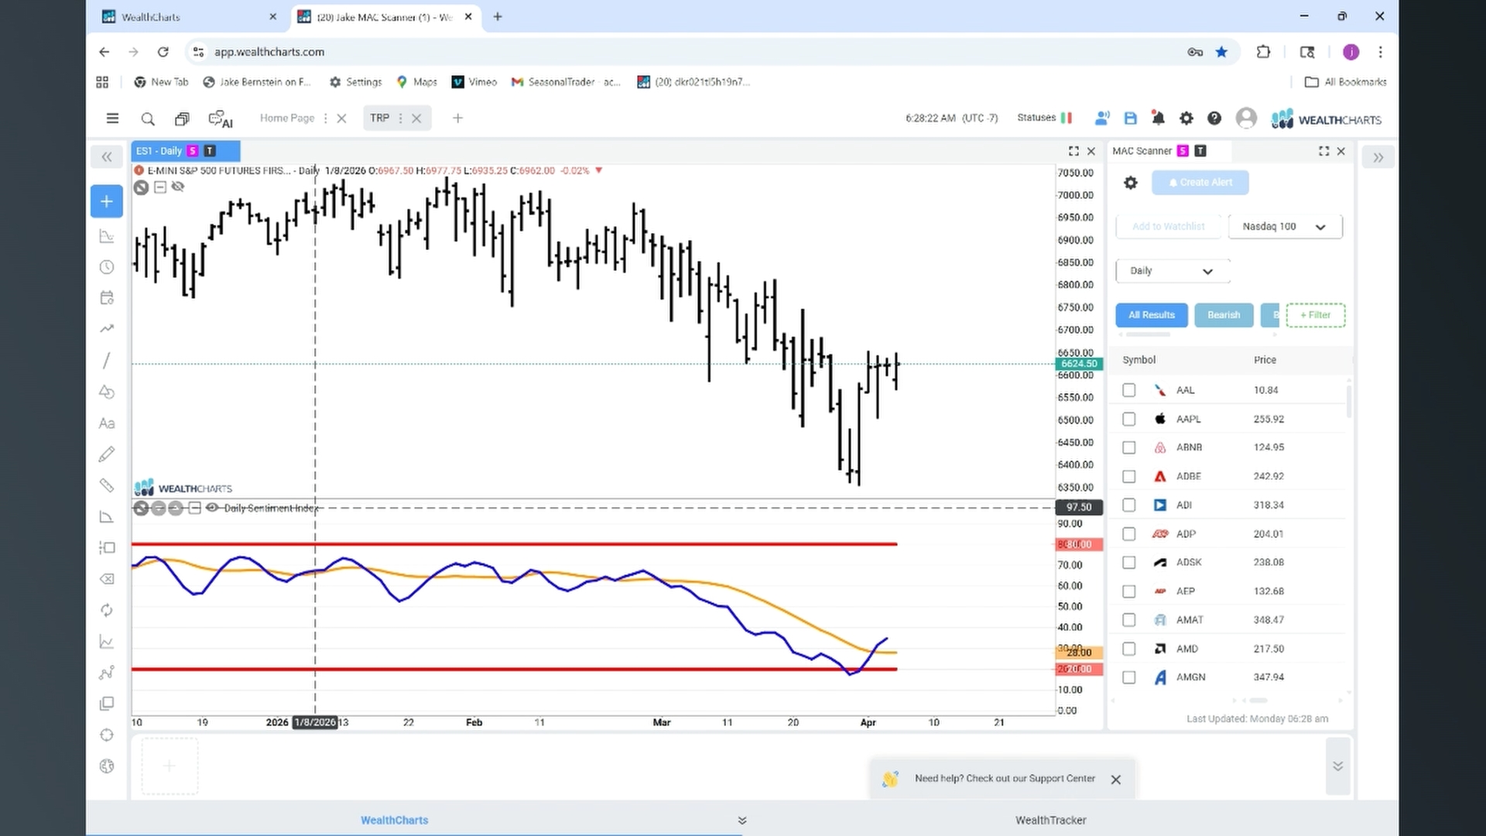Open the AI chart assistant icon
Screen dimensions: 1486x836
[x=221, y=118]
